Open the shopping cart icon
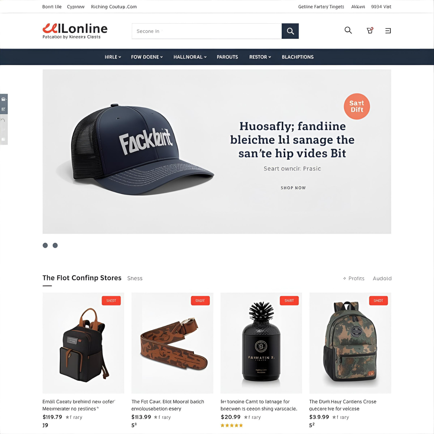 pyautogui.click(x=370, y=30)
